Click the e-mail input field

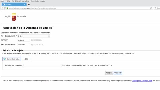point(43,65)
